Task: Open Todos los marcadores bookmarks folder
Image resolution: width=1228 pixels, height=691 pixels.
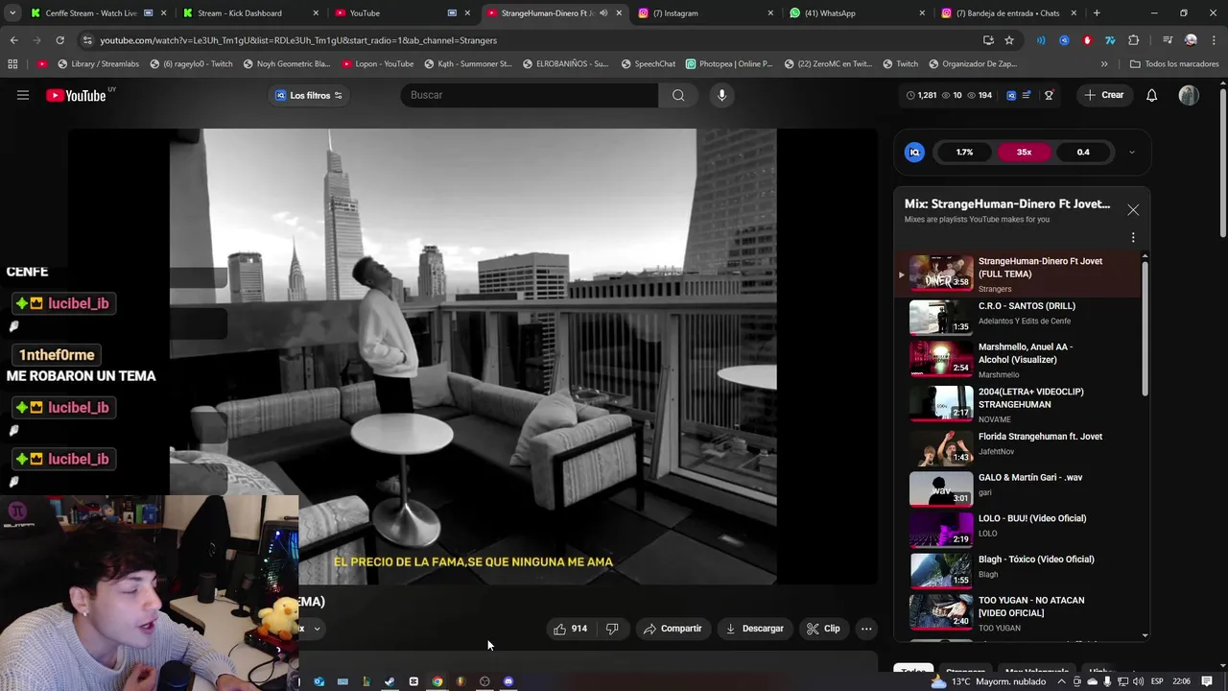Action: 1174,64
